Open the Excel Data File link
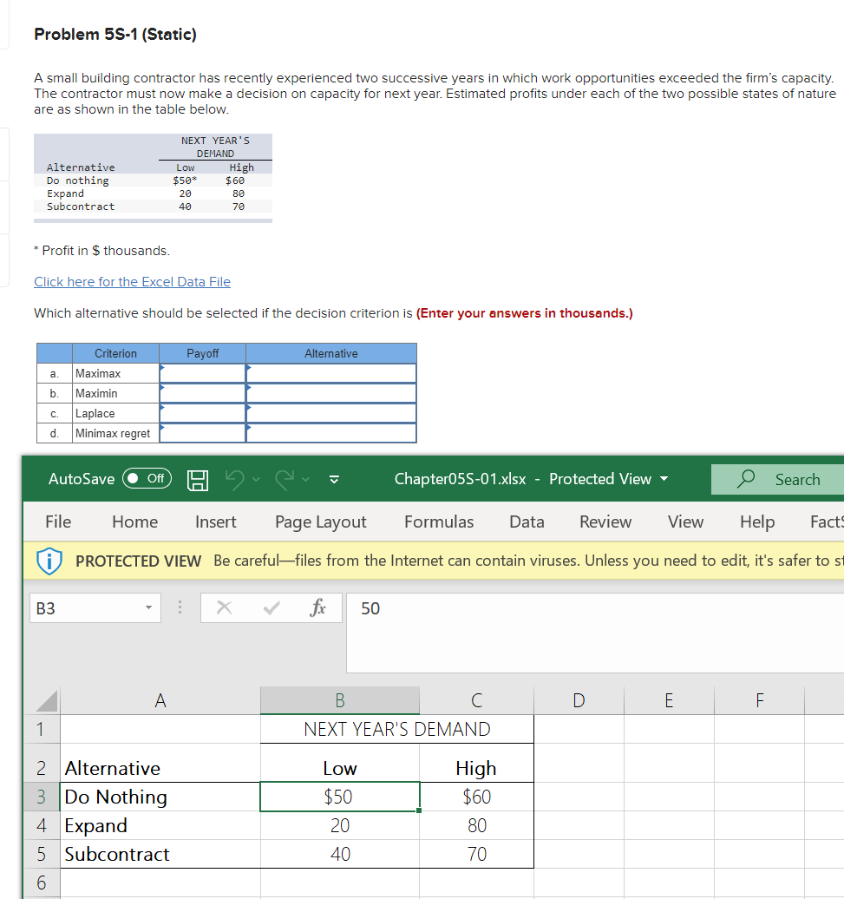 [x=132, y=281]
